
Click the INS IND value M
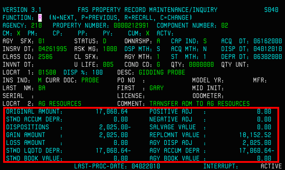(40, 80)
